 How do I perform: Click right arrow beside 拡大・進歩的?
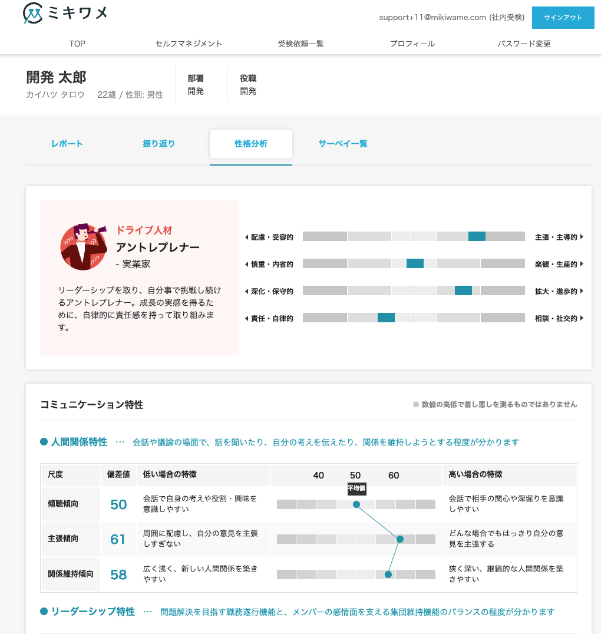pos(582,291)
